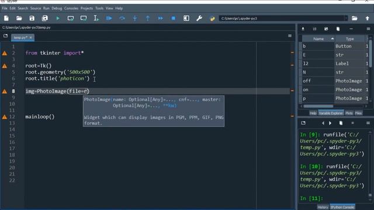Run selection or current line
The image size is (374, 210).
[96, 18]
